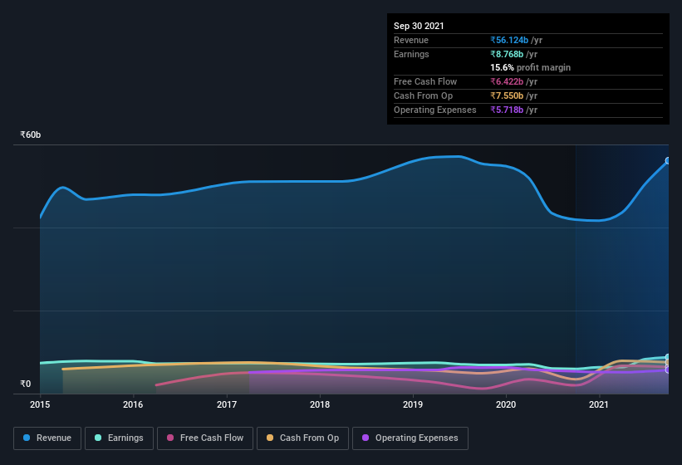Toggle the Earnings legend button
Screen dimensions: 682x465
tap(119, 438)
